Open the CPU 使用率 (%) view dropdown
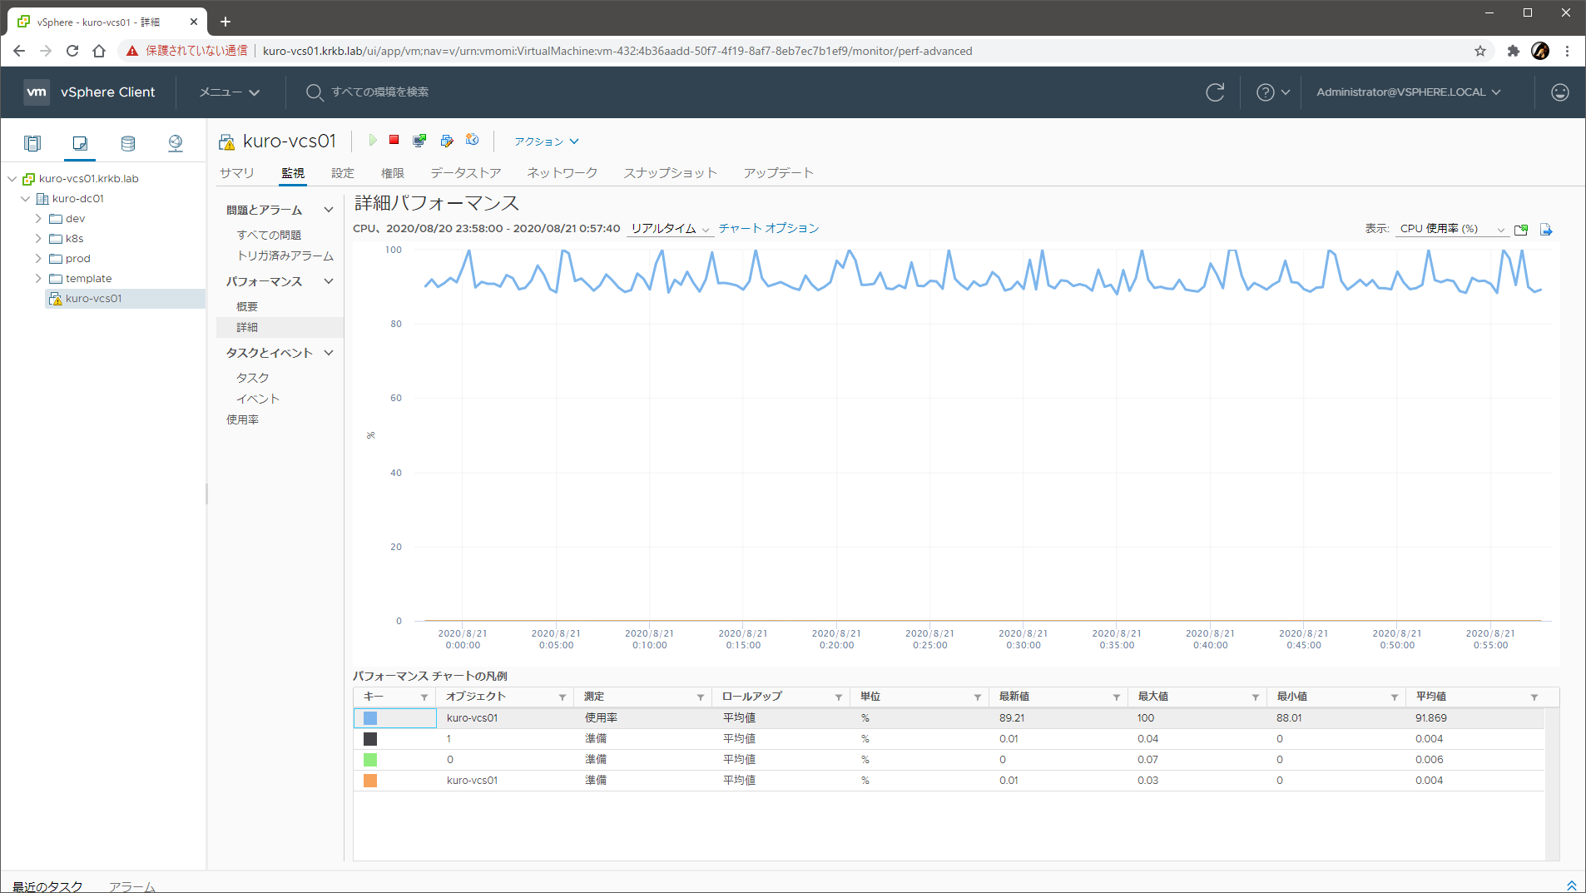The width and height of the screenshot is (1586, 893). [1451, 229]
